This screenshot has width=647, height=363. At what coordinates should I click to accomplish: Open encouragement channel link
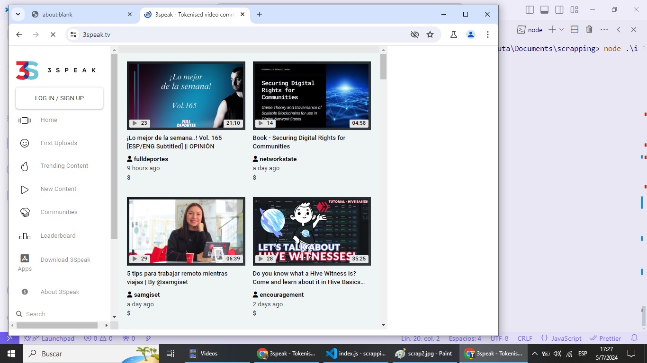(x=282, y=295)
